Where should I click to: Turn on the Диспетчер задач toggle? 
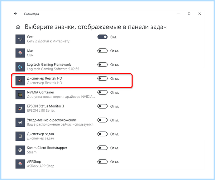[102, 134]
